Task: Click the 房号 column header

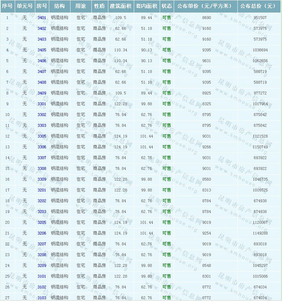Action: pos(41,7)
